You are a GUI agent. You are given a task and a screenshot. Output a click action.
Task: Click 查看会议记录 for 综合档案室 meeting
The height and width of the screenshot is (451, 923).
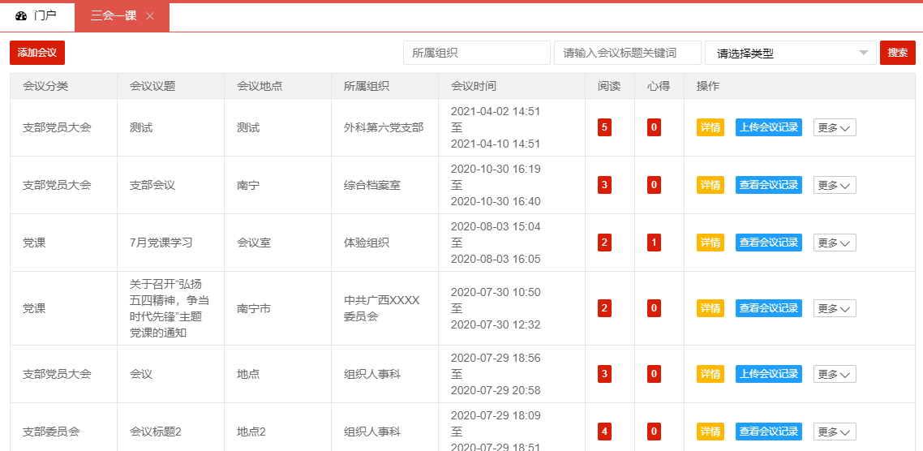click(x=768, y=185)
